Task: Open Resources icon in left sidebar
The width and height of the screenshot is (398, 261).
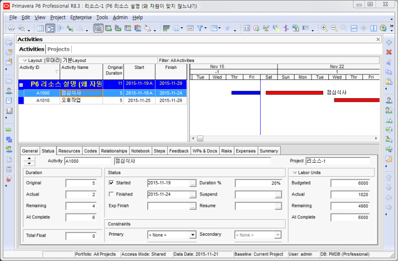Action: pos(9,91)
